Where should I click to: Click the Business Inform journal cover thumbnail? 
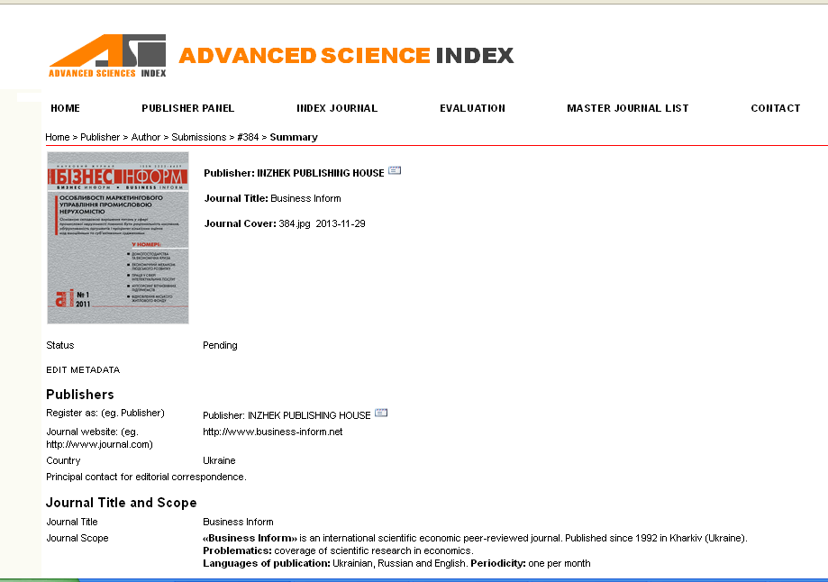(118, 238)
